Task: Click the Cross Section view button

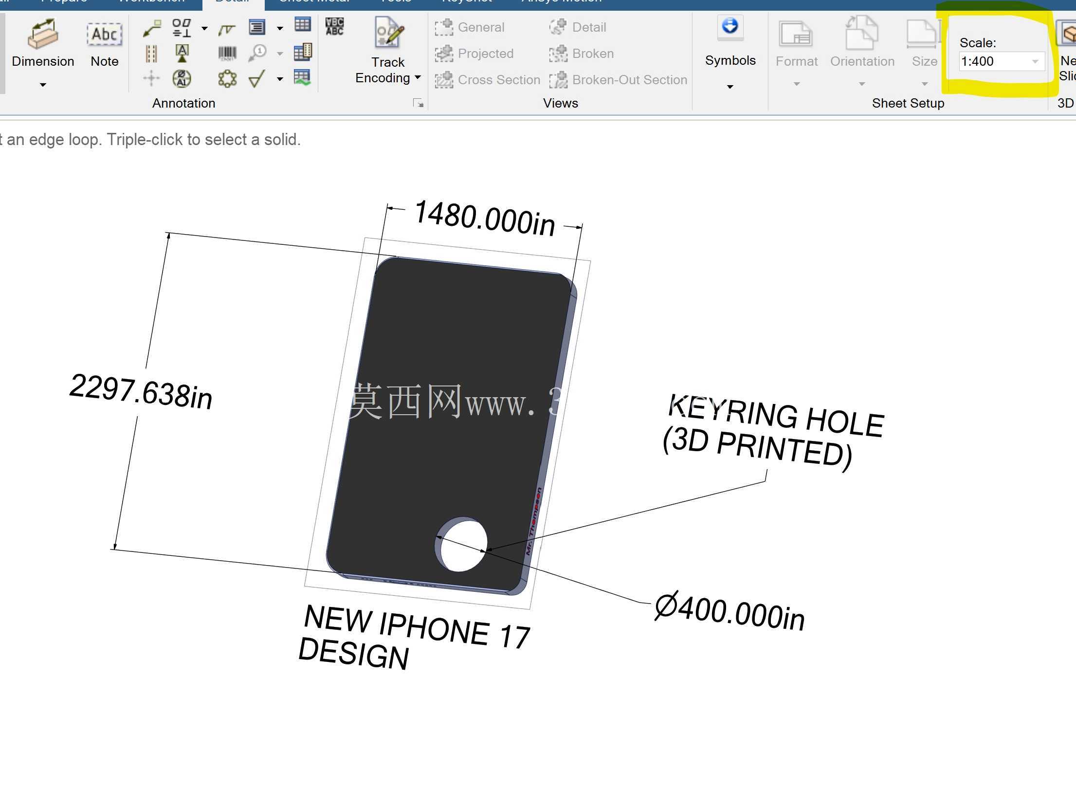Action: click(x=488, y=80)
